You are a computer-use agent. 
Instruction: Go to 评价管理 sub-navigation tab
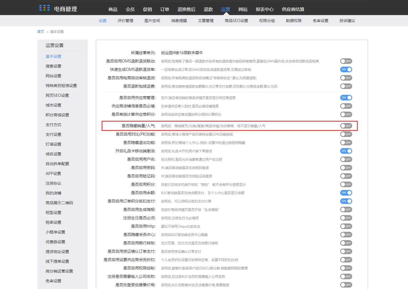[x=125, y=21]
